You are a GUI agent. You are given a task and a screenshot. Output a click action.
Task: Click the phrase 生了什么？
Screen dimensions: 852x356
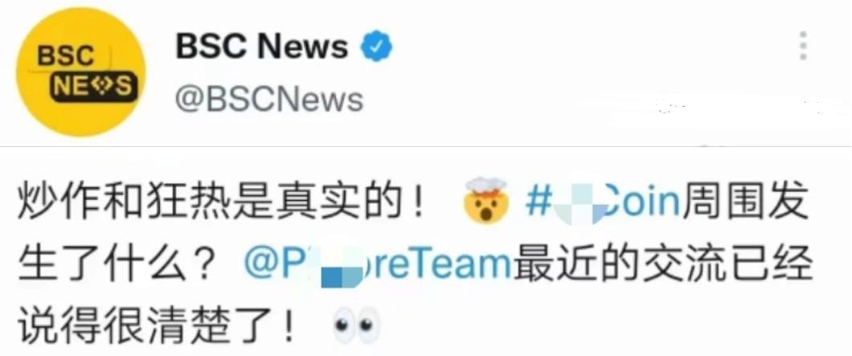117,264
